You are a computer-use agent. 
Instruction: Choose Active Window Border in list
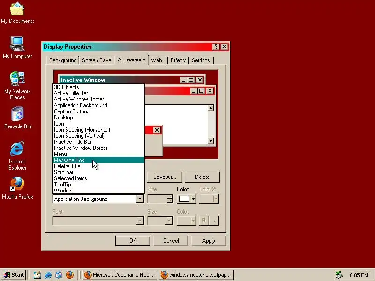(98, 99)
